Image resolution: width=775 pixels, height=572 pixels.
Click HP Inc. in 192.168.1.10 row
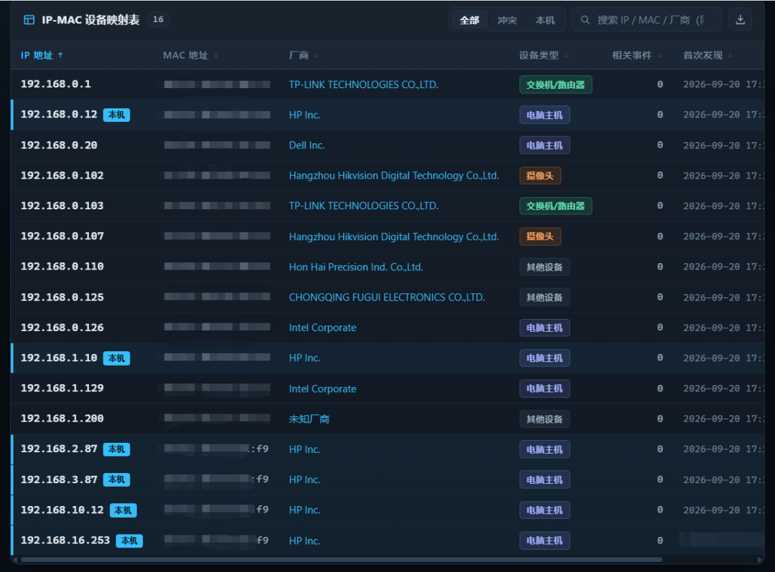click(304, 358)
